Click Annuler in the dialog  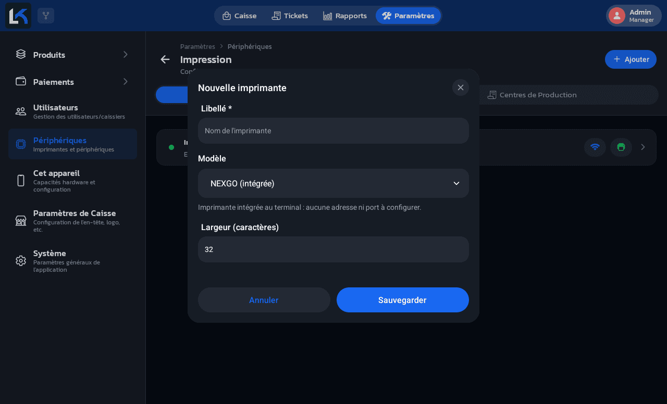coord(264,300)
